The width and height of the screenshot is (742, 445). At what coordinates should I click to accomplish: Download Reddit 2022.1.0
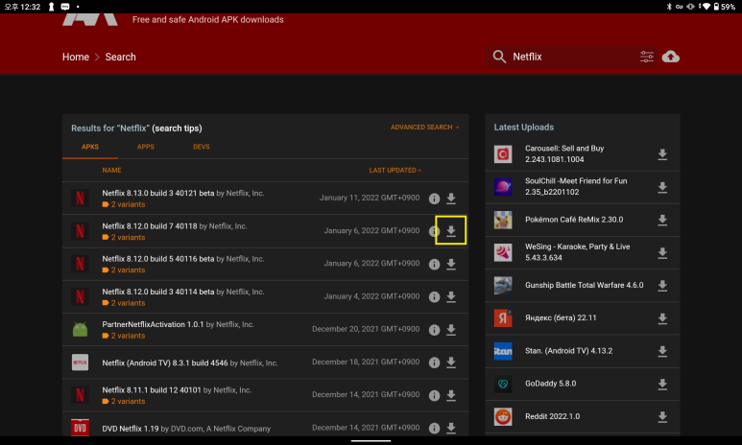(x=662, y=416)
